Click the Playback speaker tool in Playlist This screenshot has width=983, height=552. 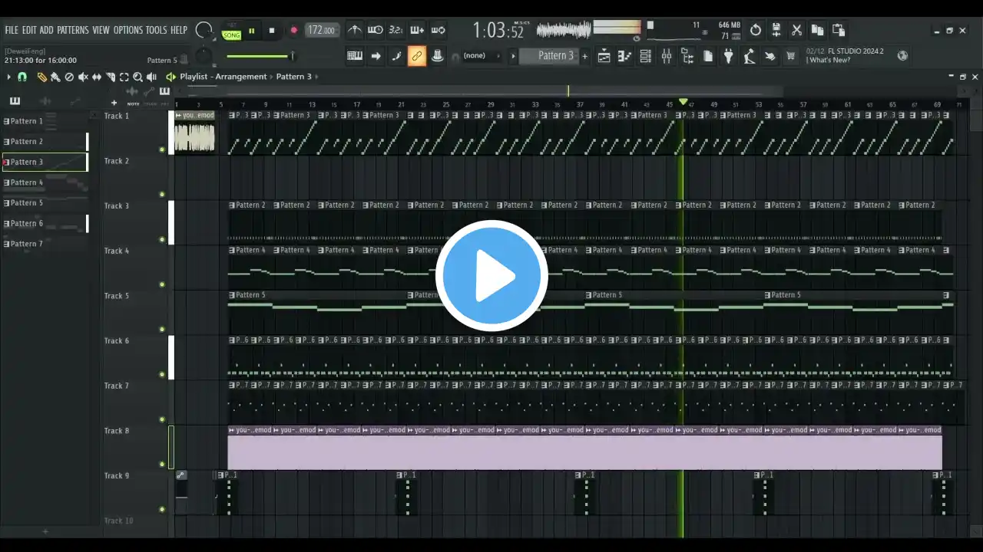[x=152, y=77]
